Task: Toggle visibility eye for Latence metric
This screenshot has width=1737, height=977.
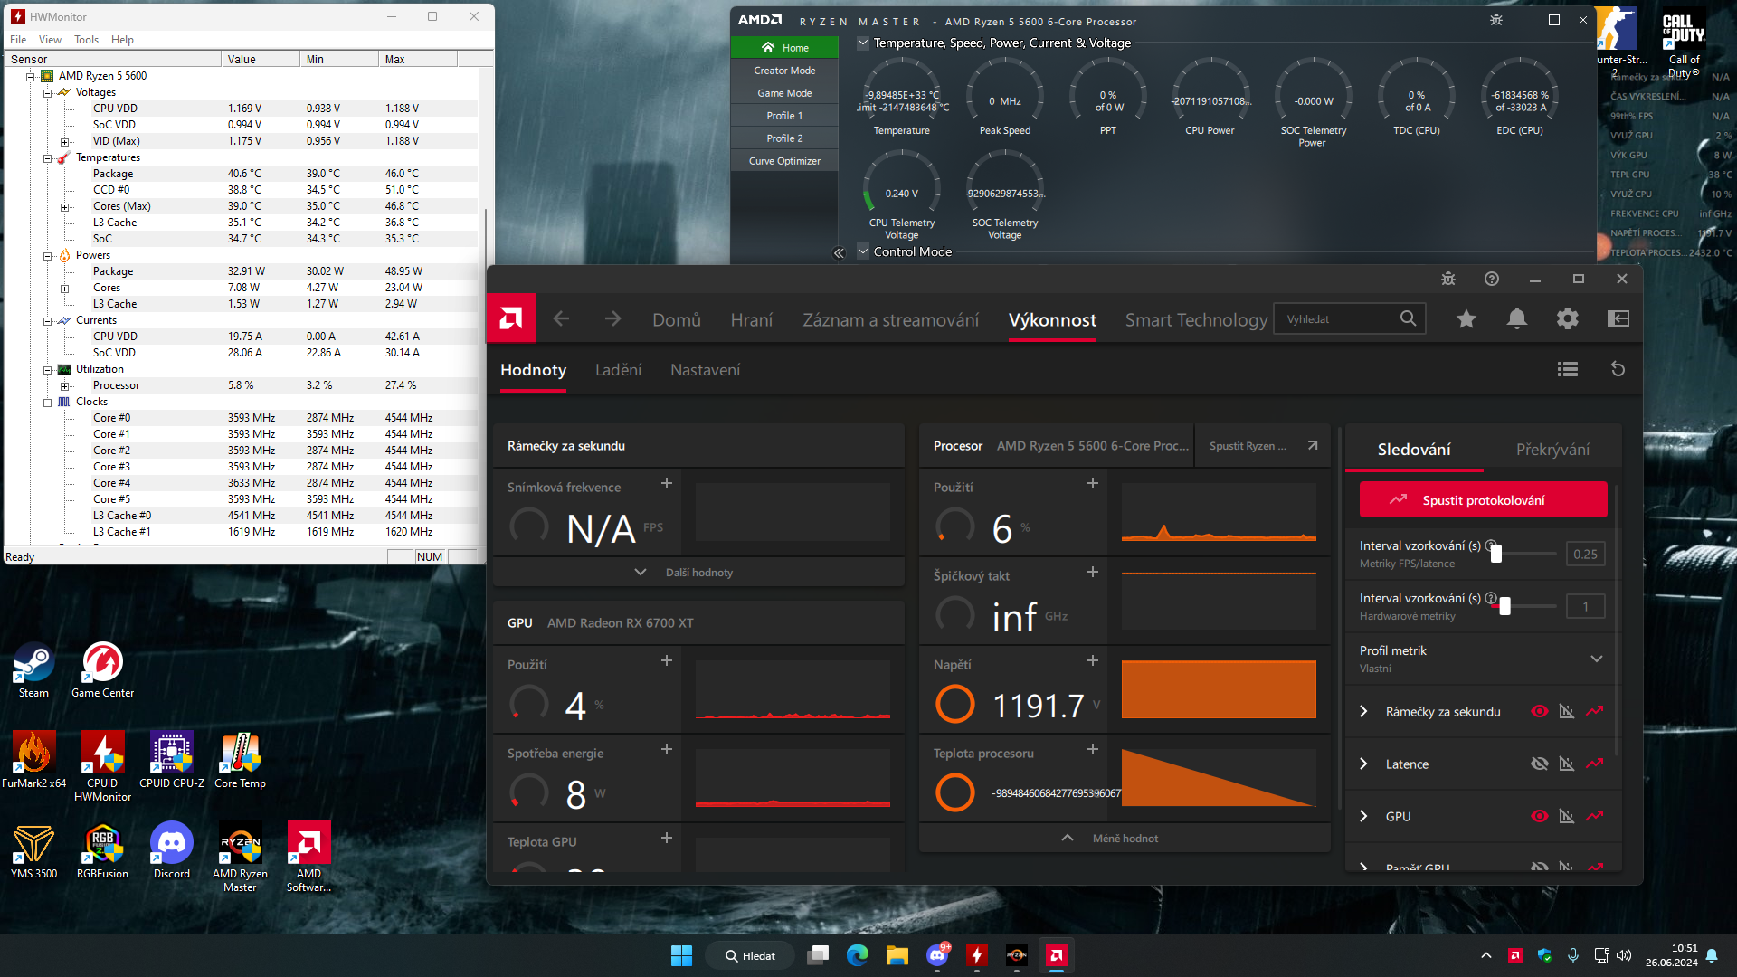Action: [1539, 764]
